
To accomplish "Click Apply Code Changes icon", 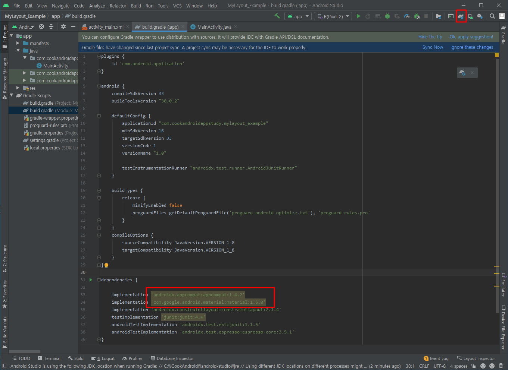I will [x=378, y=16].
